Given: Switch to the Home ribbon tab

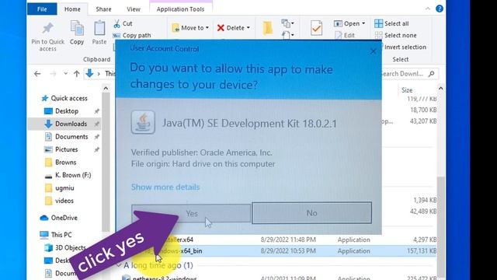Looking at the screenshot, I should (72, 9).
